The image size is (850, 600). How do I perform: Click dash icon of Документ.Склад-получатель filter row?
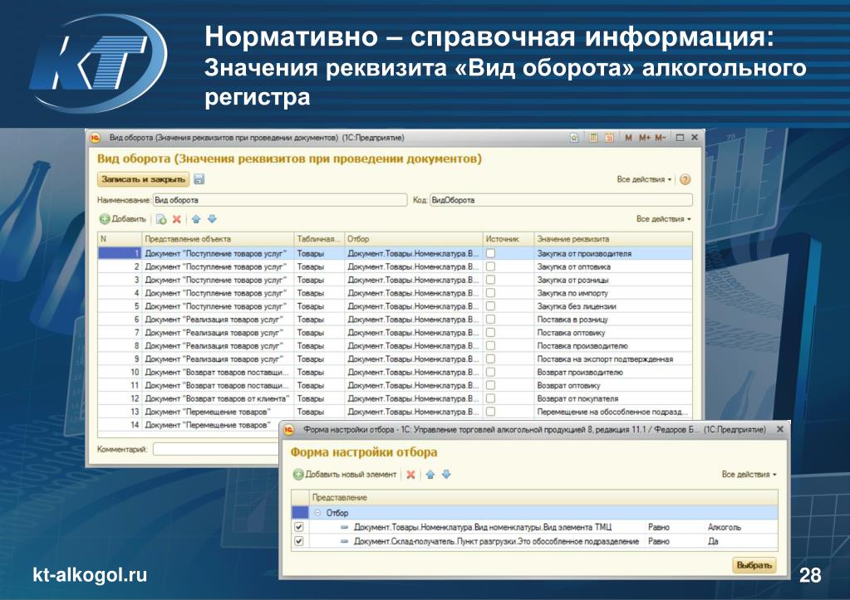(x=344, y=541)
